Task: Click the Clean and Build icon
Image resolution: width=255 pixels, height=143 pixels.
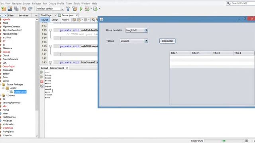Action: [x=75, y=9]
